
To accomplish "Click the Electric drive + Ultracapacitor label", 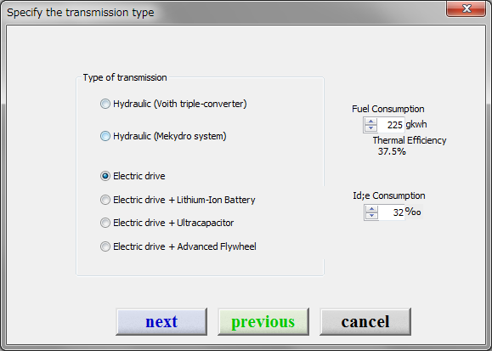I will point(173,223).
